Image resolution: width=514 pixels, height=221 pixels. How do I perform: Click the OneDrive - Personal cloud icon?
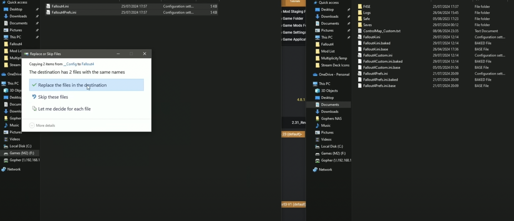[x=315, y=75]
